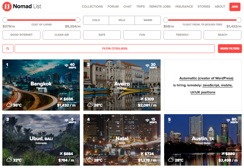Click the airplane icon on Natal card
The height and width of the screenshot is (168, 244).
pyautogui.click(x=142, y=154)
